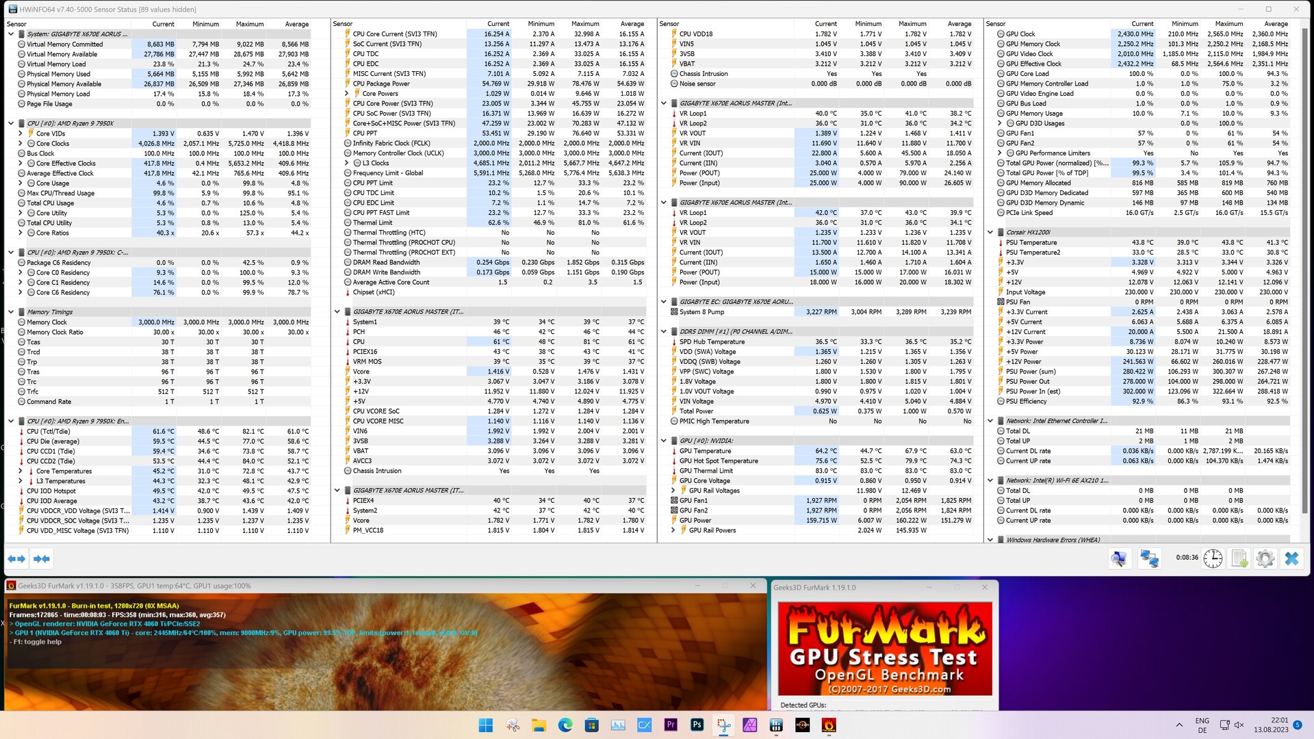This screenshot has height=739, width=1314.
Task: Click the HWiNFO vertical scrollbar
Action: coord(1304,270)
